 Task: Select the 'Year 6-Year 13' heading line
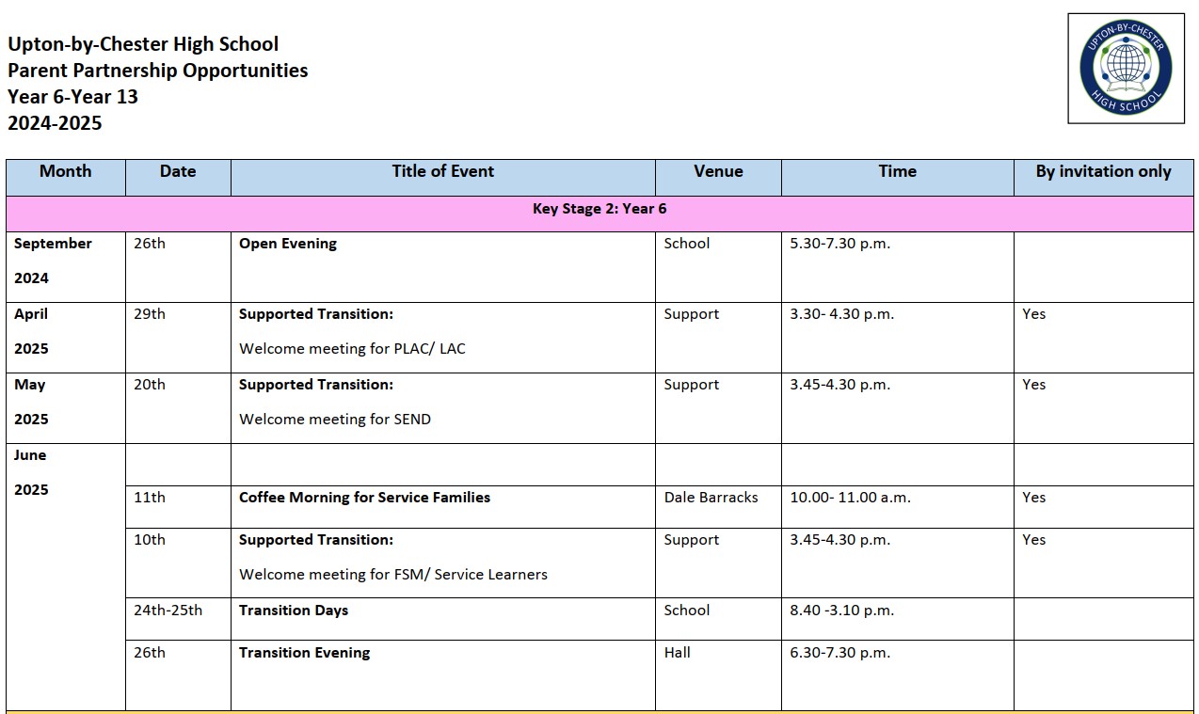[x=73, y=97]
